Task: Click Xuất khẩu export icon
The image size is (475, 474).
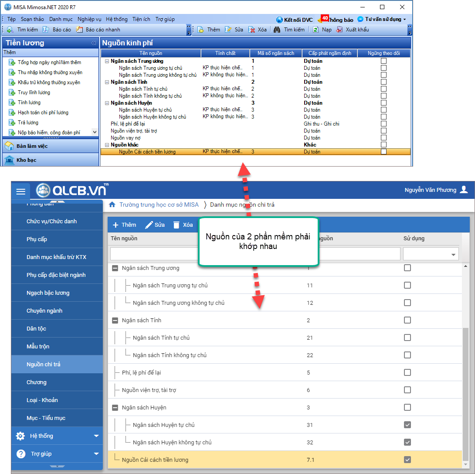Action: pos(339,29)
